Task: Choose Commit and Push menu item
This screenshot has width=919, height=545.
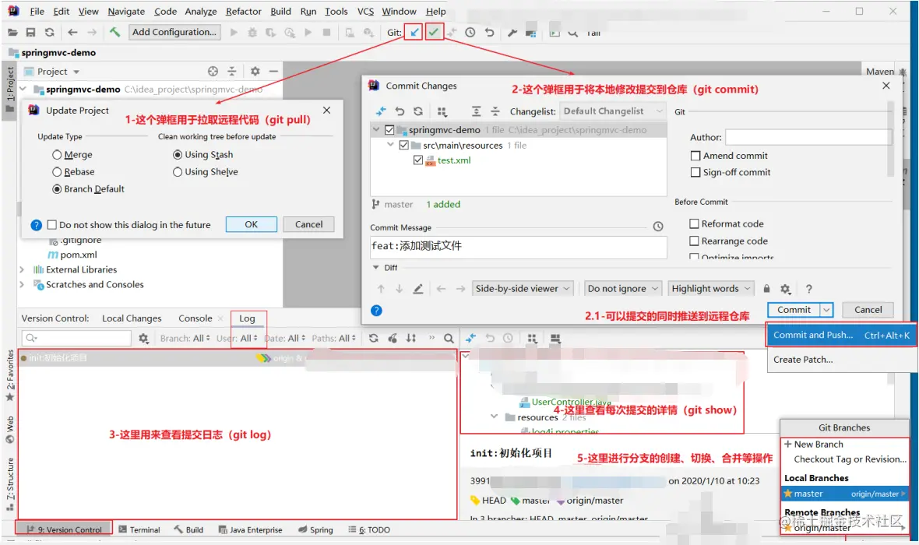Action: point(842,336)
